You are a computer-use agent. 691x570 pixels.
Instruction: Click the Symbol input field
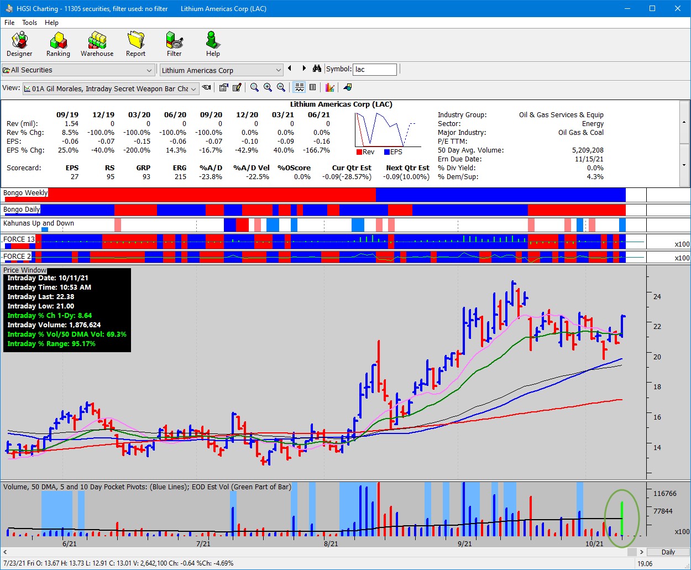coord(375,69)
